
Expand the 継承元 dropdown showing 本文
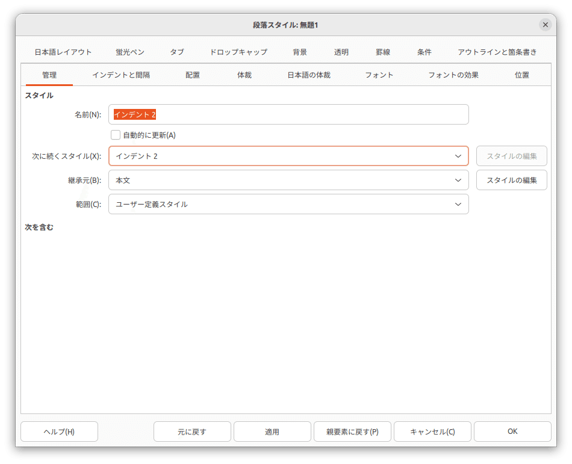pyautogui.click(x=288, y=180)
